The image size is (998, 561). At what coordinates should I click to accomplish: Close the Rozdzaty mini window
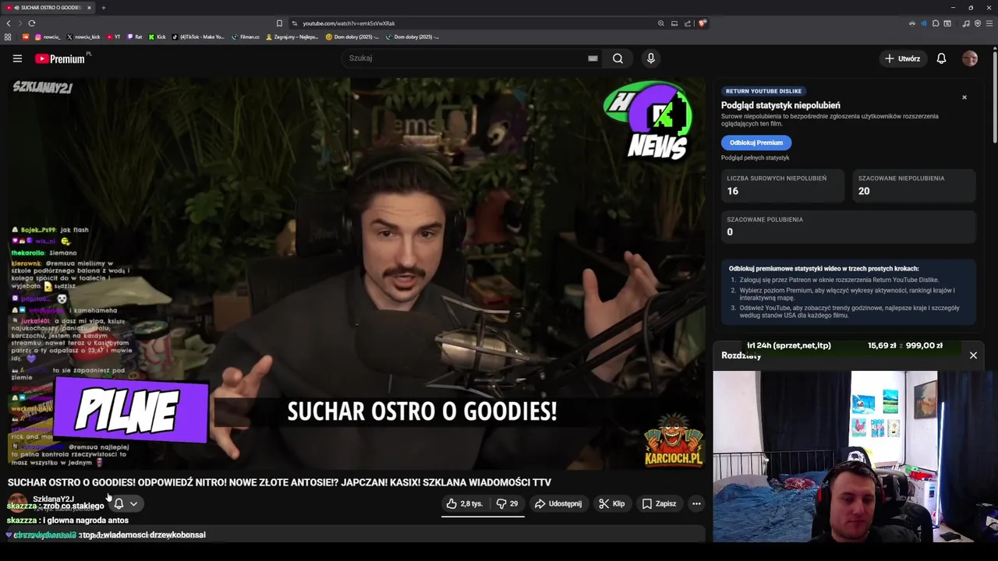click(x=973, y=355)
